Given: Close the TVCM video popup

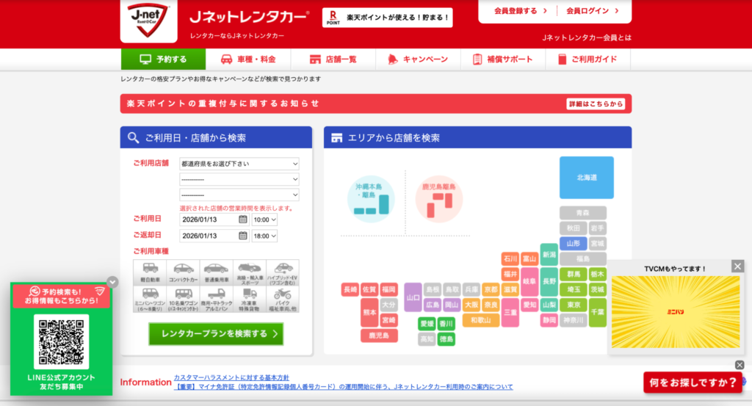Looking at the screenshot, I should [x=738, y=266].
